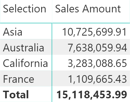Click blank space right of the Total label
This screenshot has height=102, width=130.
point(40,94)
